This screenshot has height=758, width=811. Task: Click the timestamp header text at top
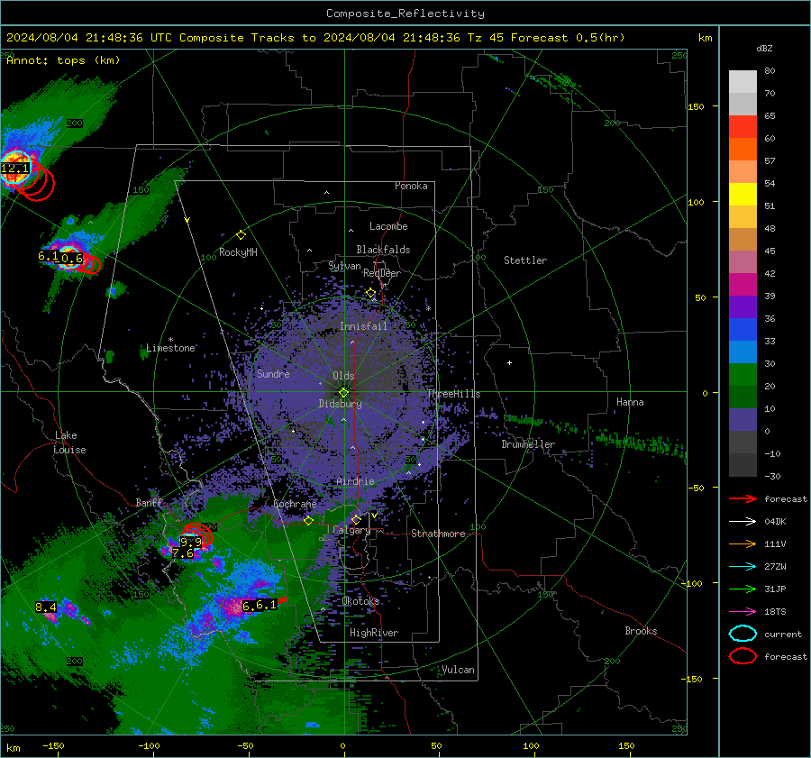click(x=315, y=38)
